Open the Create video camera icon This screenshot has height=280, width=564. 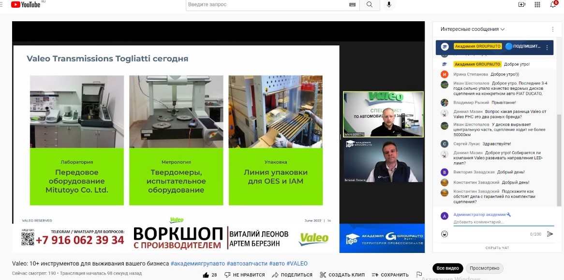pyautogui.click(x=521, y=4)
